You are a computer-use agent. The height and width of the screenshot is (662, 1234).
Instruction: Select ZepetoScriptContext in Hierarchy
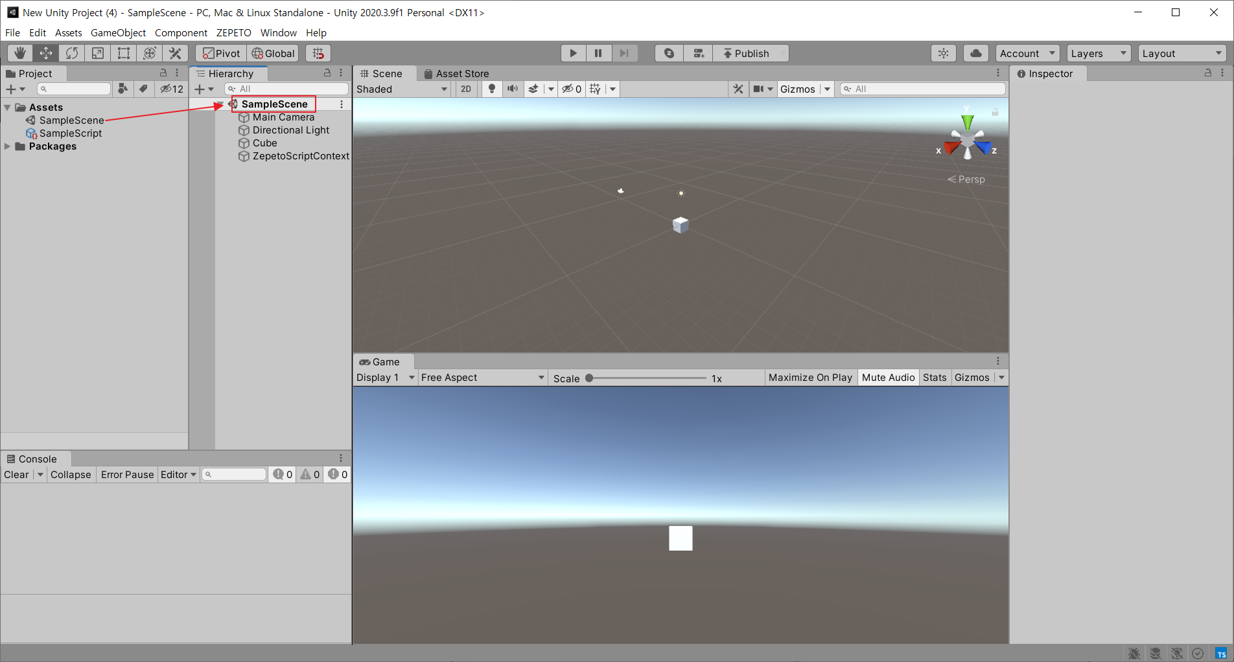301,156
